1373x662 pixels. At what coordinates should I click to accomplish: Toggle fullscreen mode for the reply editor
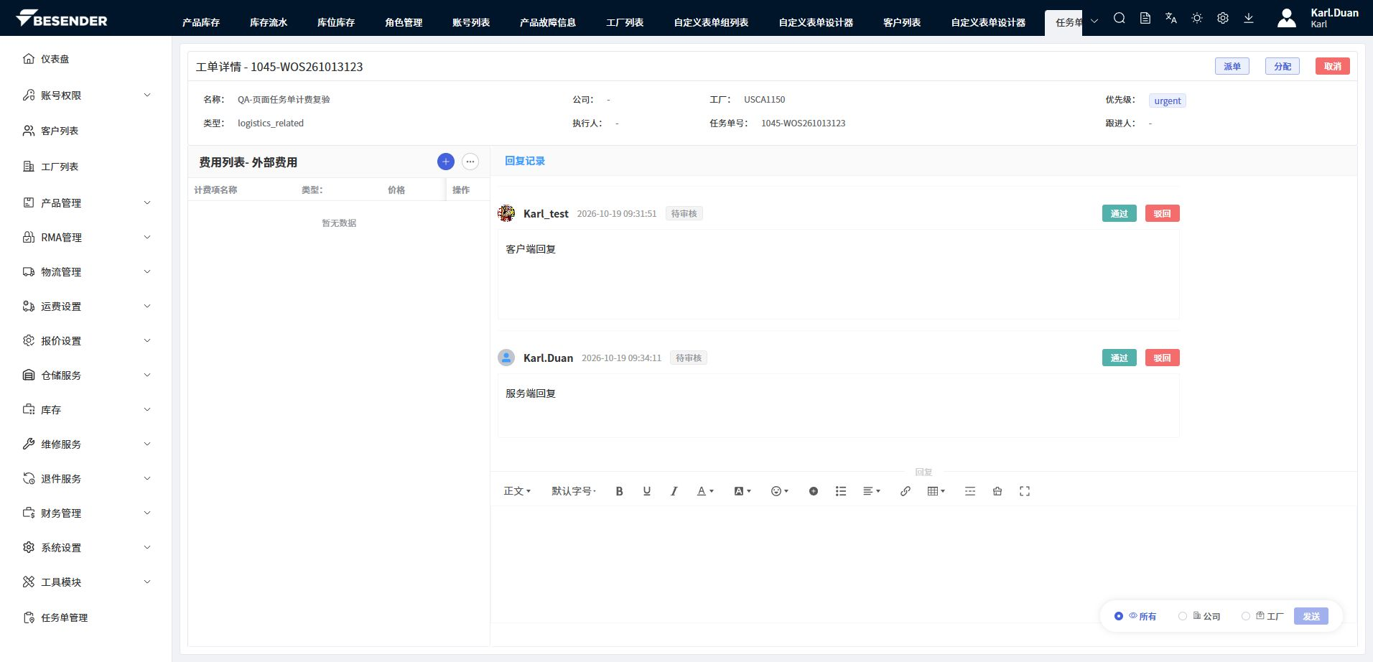[1025, 491]
